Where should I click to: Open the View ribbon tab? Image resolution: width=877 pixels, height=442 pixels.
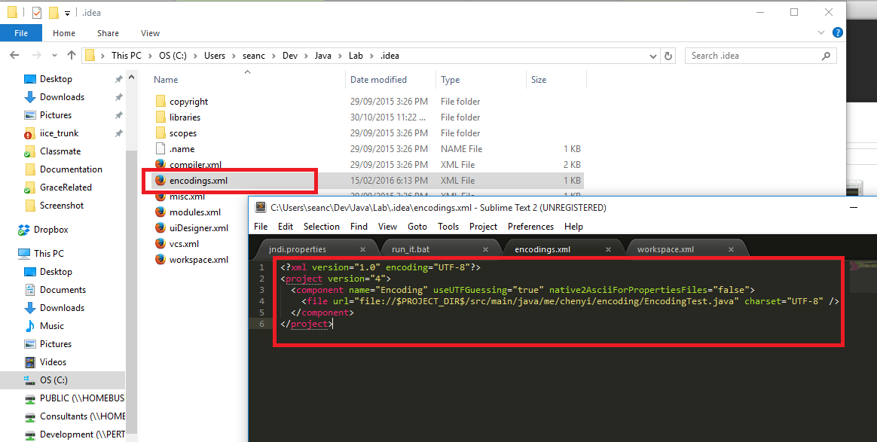[x=150, y=33]
